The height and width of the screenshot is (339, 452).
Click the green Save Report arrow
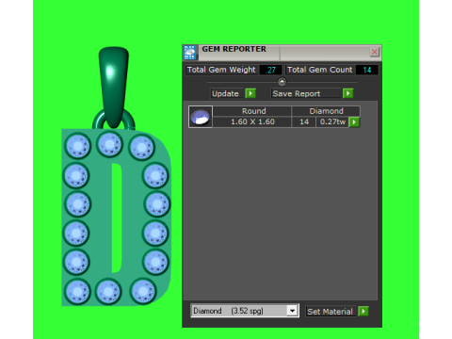click(347, 93)
